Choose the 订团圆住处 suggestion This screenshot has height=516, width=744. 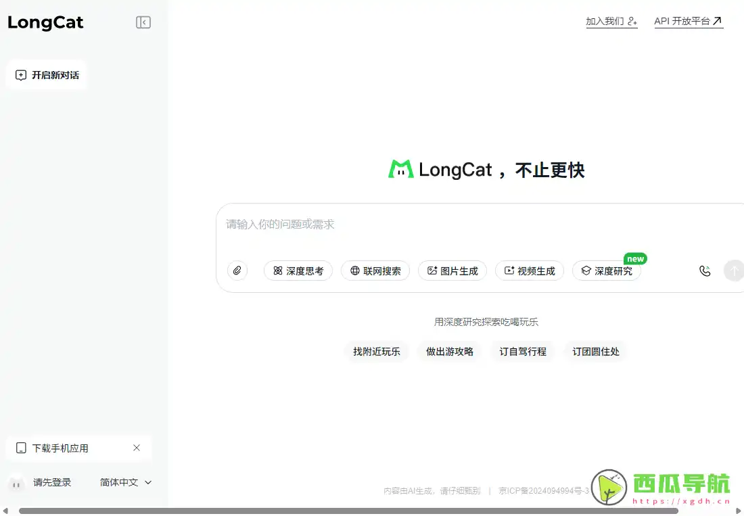[595, 352]
